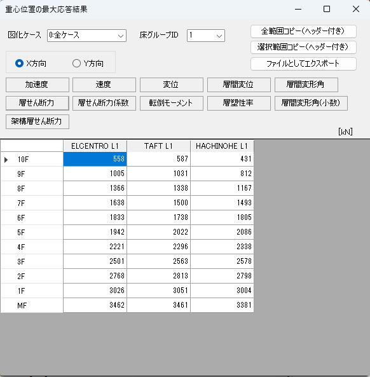Display 層間変位 results
This screenshot has width=370, height=377.
(239, 85)
